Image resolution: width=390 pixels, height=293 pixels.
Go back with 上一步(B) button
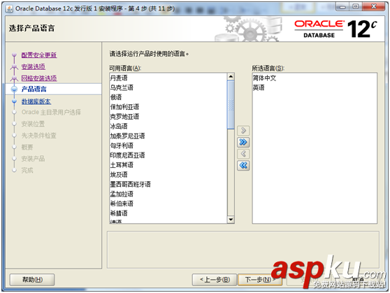tap(215, 280)
